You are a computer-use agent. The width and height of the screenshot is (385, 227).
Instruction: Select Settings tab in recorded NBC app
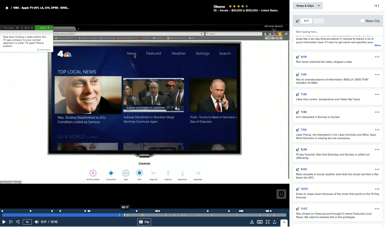pos(202,53)
